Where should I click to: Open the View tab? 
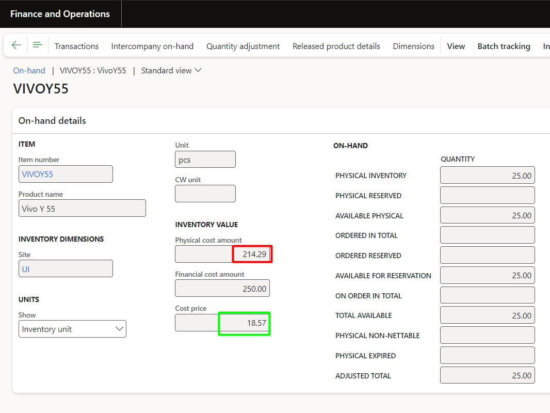click(x=456, y=46)
